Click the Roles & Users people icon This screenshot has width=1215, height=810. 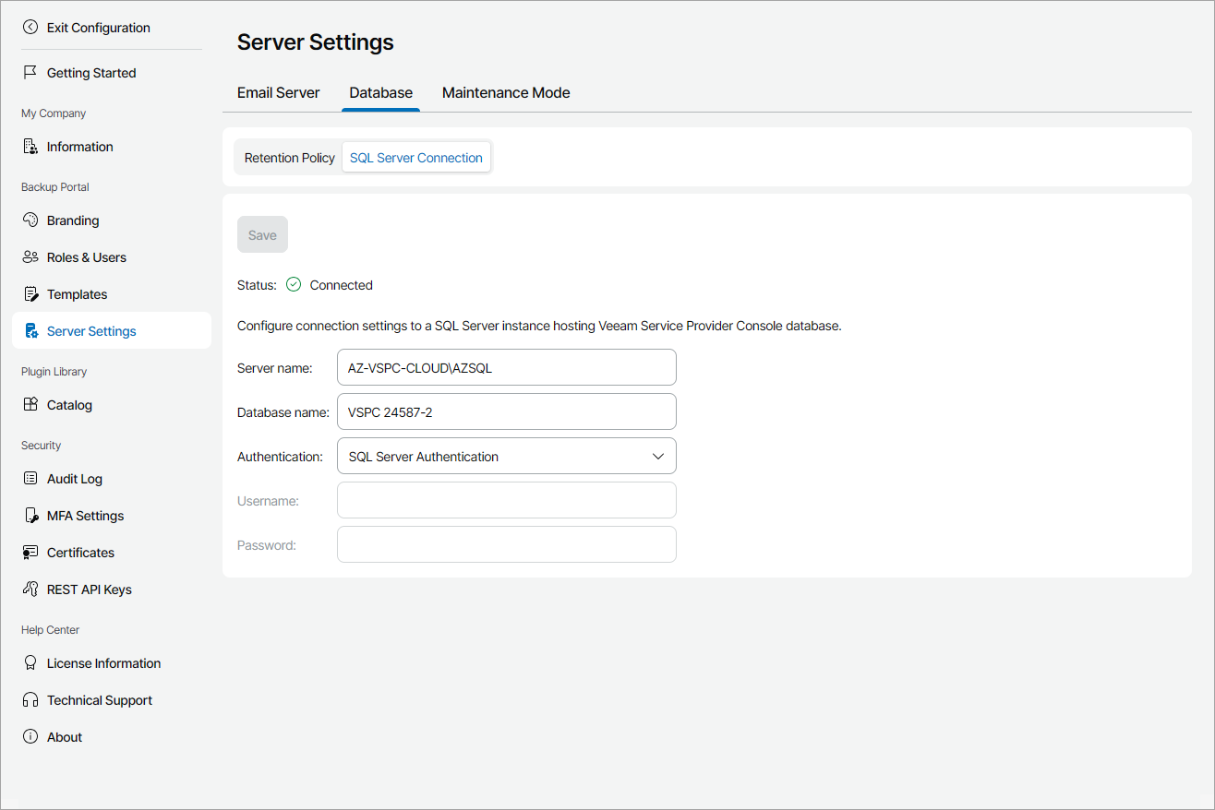pyautogui.click(x=30, y=257)
